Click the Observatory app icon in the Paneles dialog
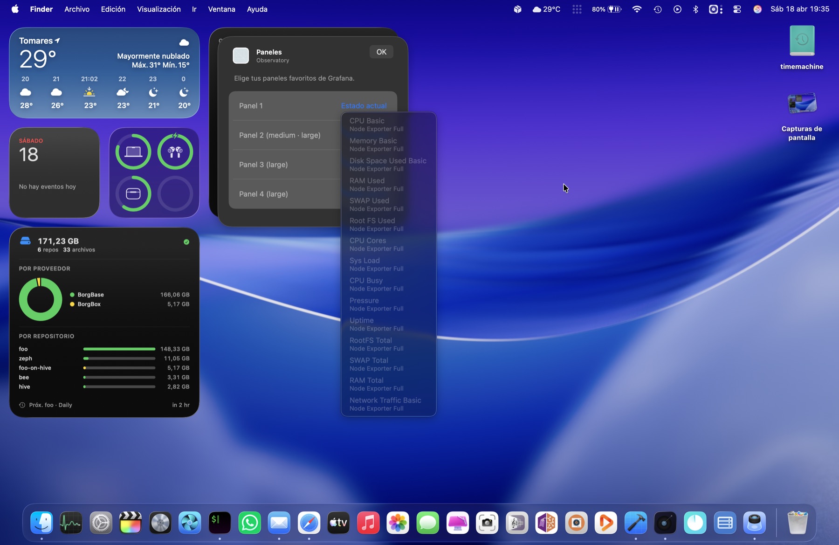Image resolution: width=839 pixels, height=545 pixels. point(241,55)
